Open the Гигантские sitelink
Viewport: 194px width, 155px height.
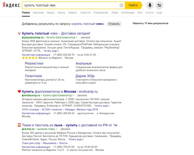33,76
